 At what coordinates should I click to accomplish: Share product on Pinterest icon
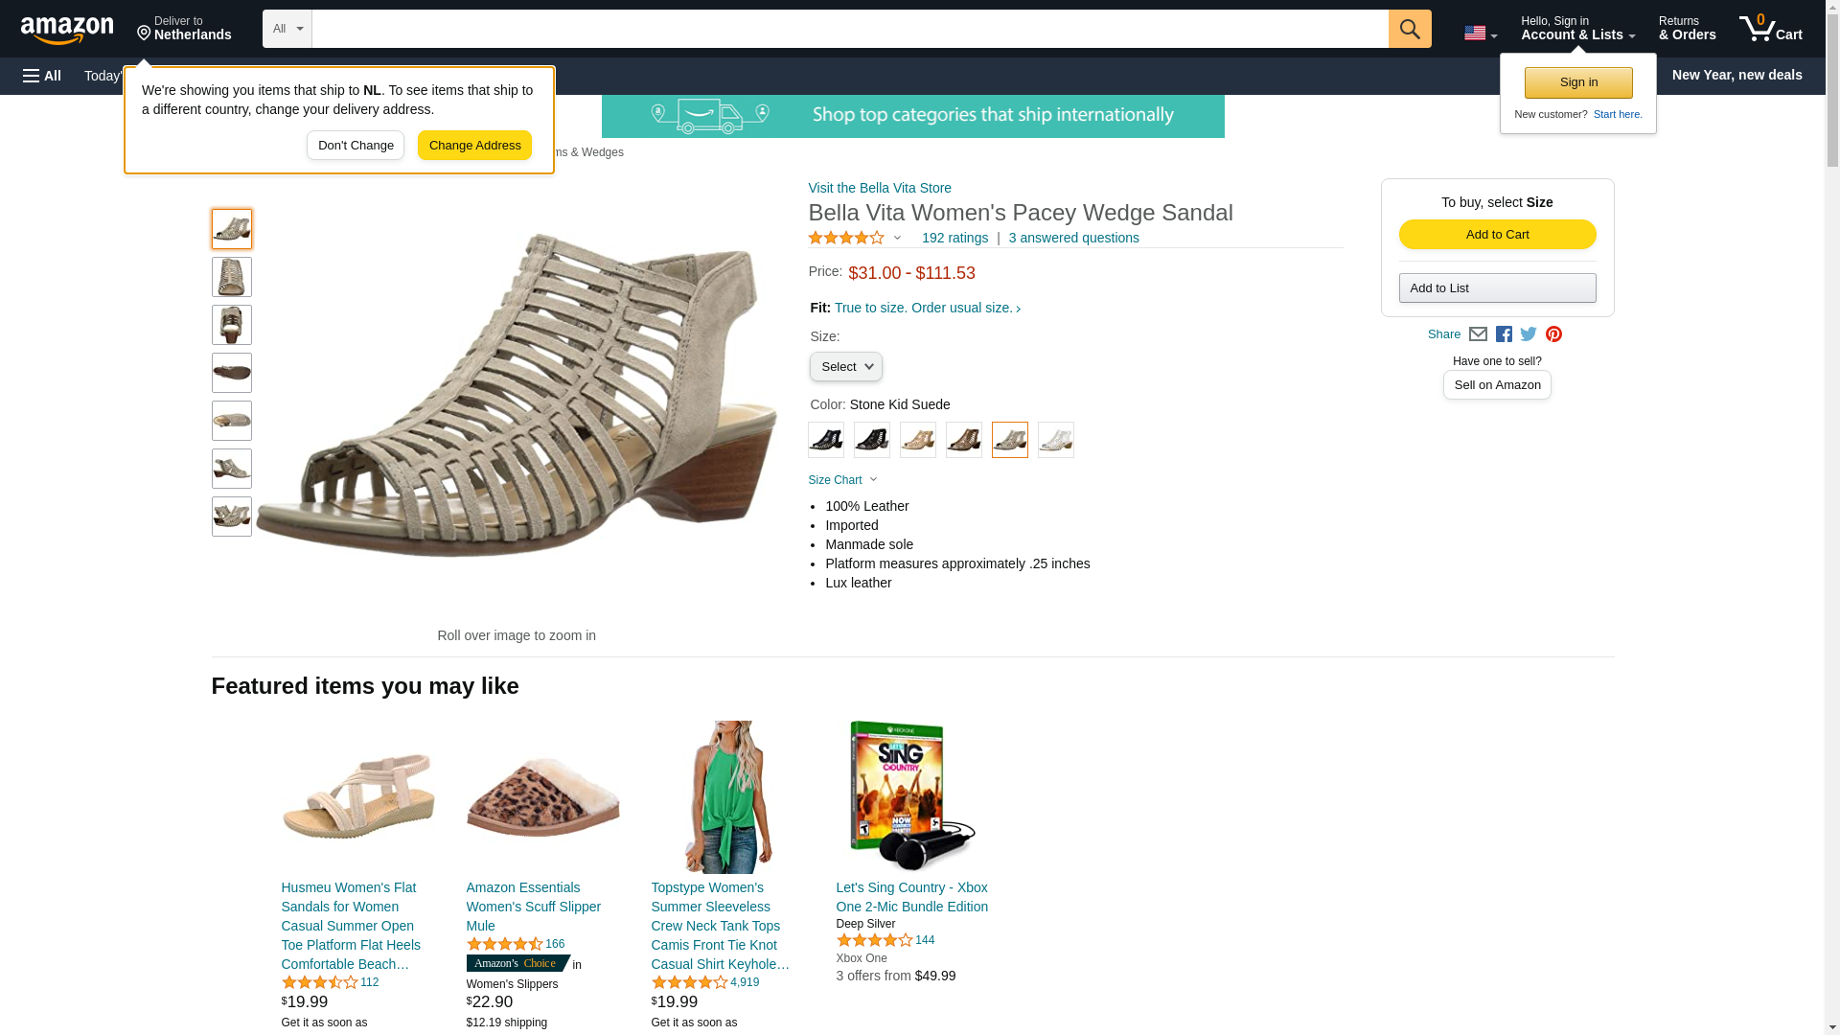coord(1553,334)
